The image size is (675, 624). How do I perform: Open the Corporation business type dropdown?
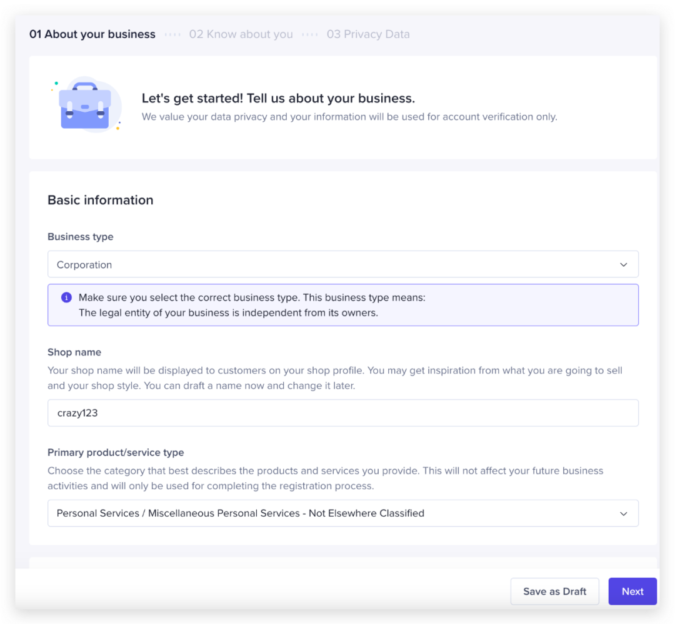[342, 265]
